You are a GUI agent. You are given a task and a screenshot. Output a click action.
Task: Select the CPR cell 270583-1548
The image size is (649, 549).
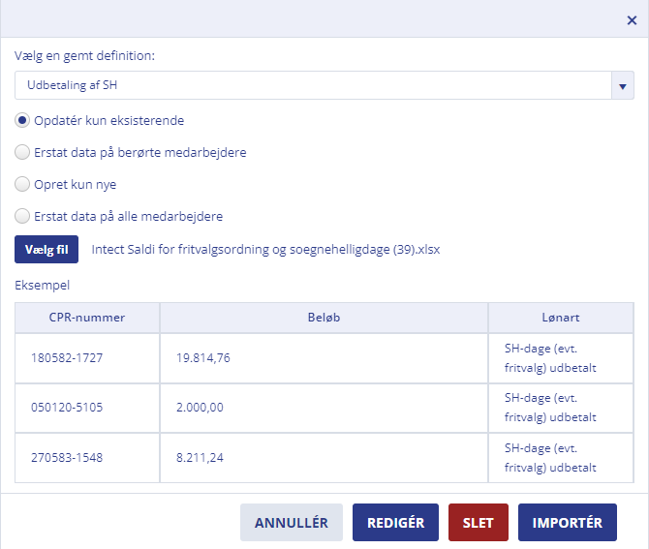click(x=87, y=458)
